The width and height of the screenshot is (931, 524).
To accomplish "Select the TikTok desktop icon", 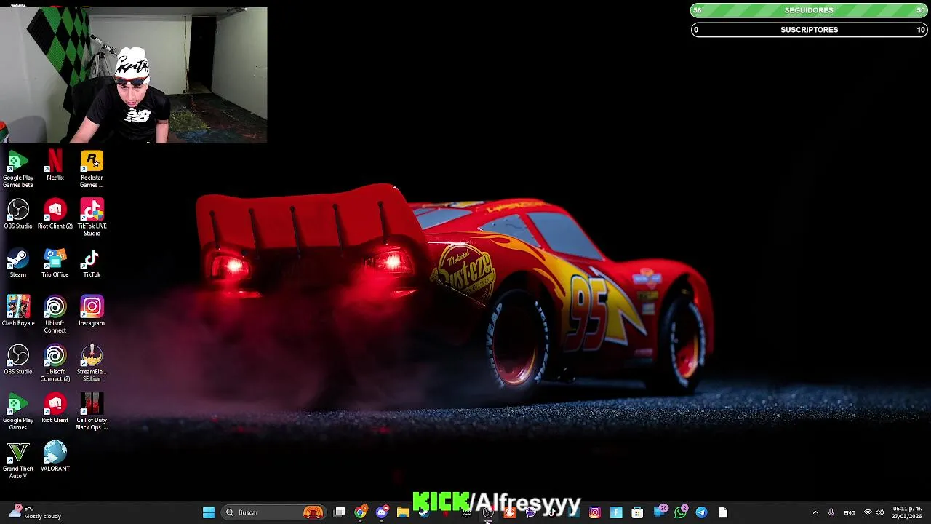I will coord(92,263).
